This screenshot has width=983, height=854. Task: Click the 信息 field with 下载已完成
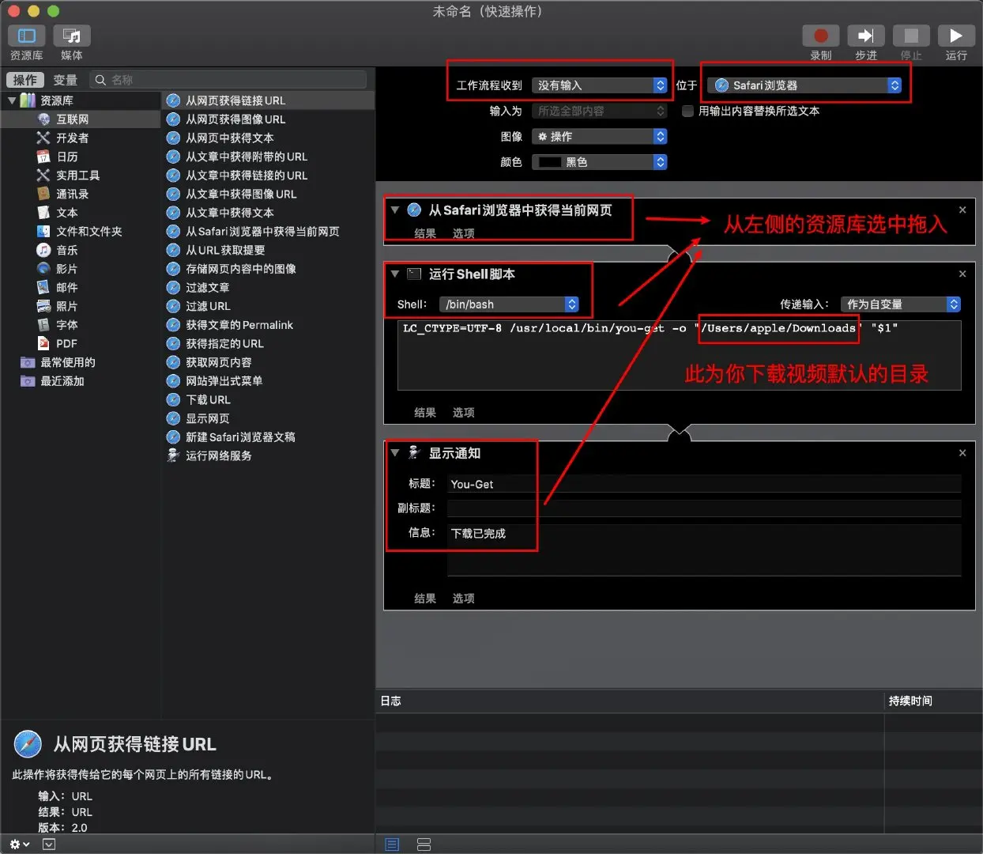coord(704,550)
